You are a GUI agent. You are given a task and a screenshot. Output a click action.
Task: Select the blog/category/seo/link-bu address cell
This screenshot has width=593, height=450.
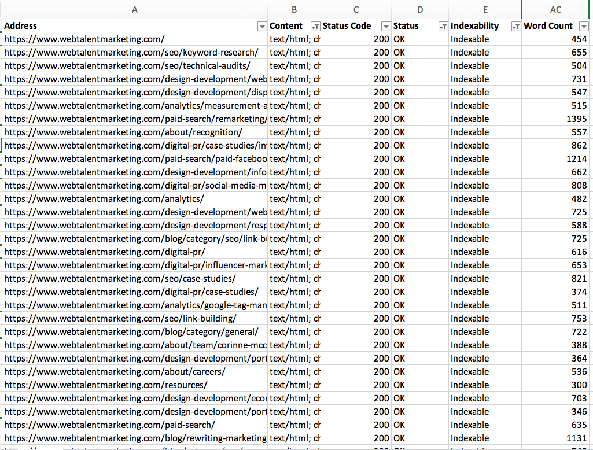tap(135, 239)
